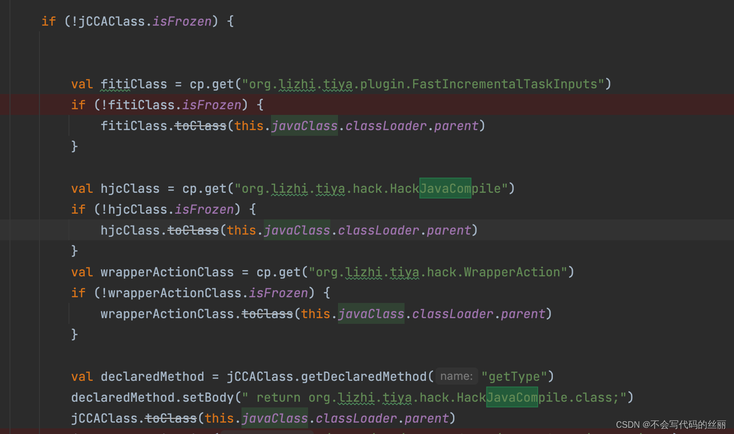Image resolution: width=734 pixels, height=434 pixels.
Task: Click parent on the fitiClass.toClass line
Action: [x=456, y=126]
